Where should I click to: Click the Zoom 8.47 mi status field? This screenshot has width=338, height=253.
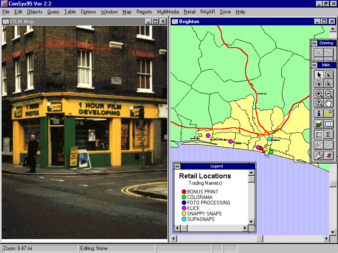[40, 248]
